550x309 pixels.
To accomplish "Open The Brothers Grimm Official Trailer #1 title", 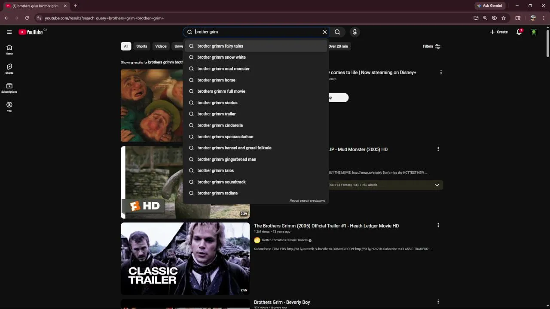I will (x=326, y=226).
